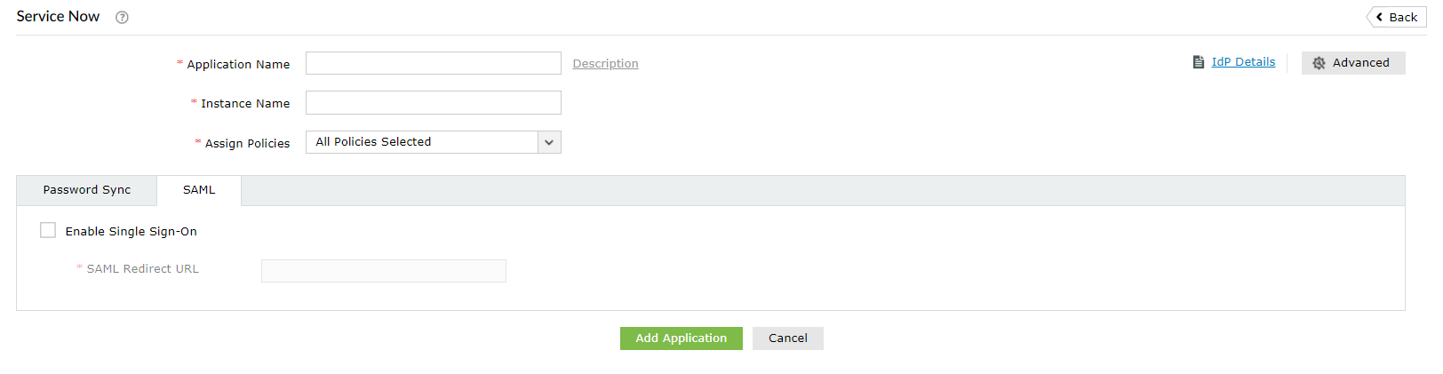Screen dimensions: 1443x374
Task: Open the IdP Details link
Action: coord(1243,62)
